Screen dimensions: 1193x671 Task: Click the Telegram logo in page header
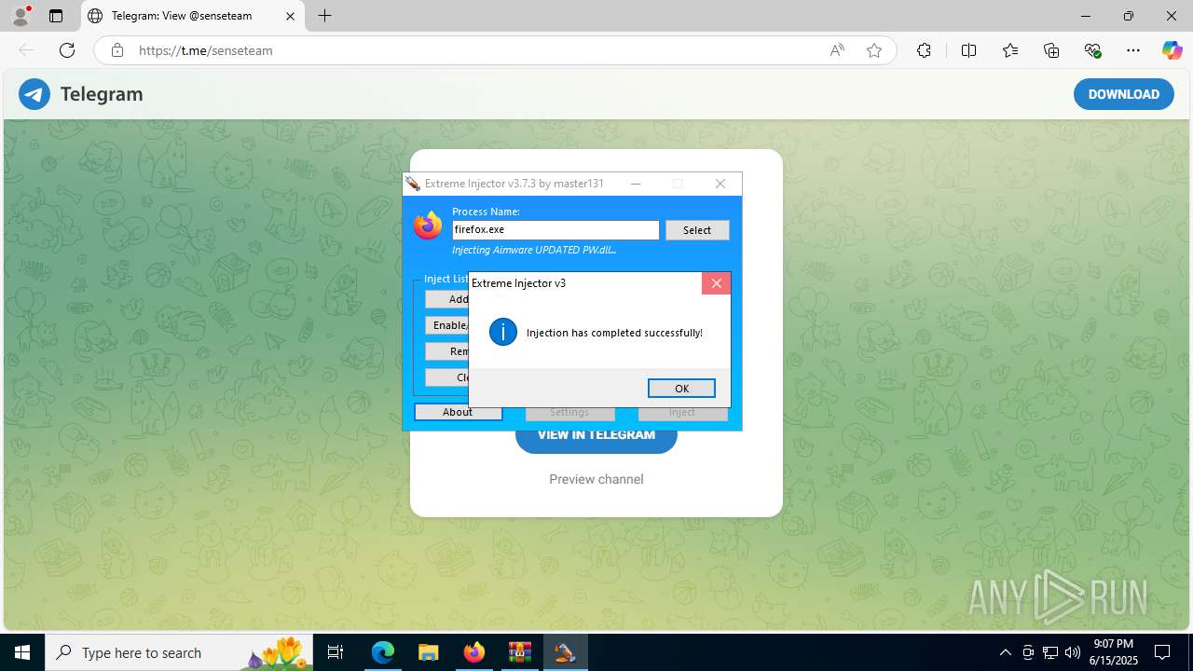34,94
